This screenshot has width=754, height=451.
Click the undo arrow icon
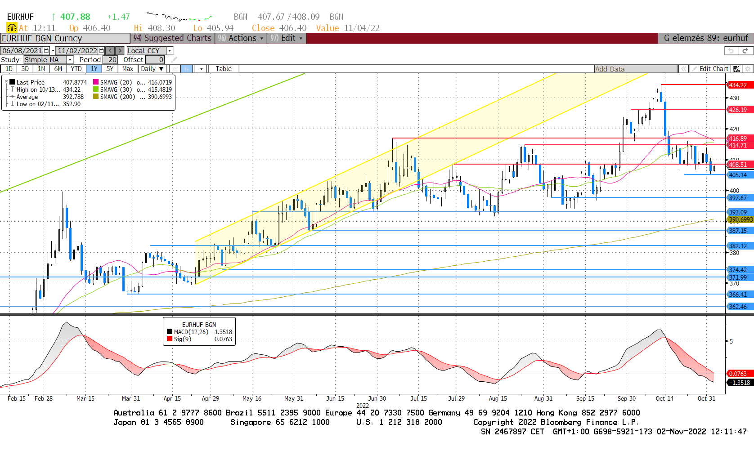732,51
